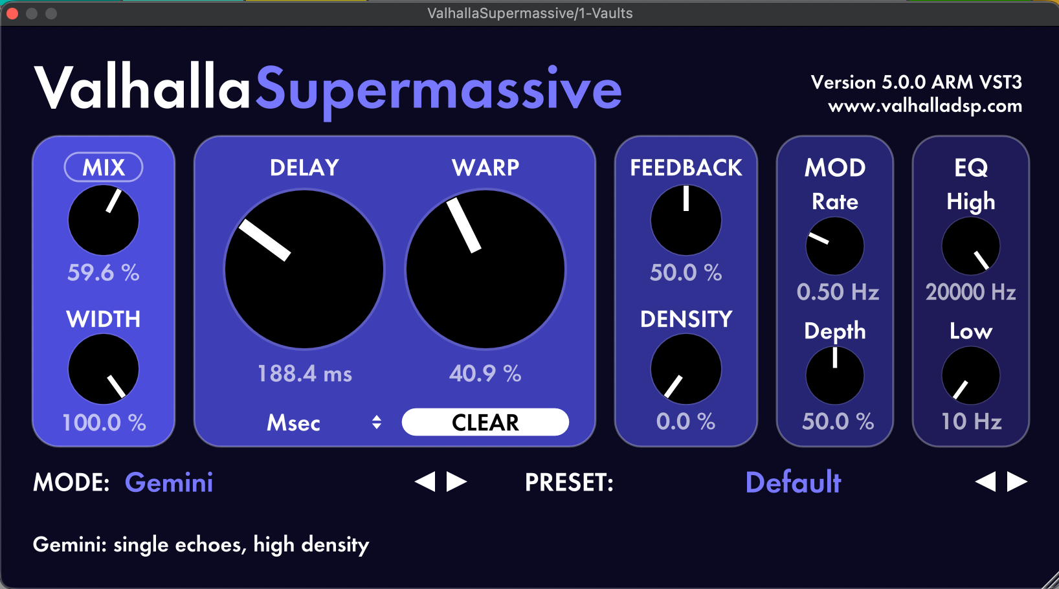1059x589 pixels.
Task: Click the 10 Hz EQ low value
Action: (972, 421)
